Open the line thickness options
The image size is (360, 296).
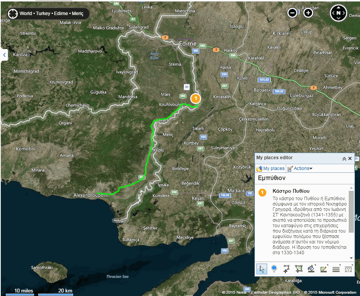click(336, 269)
